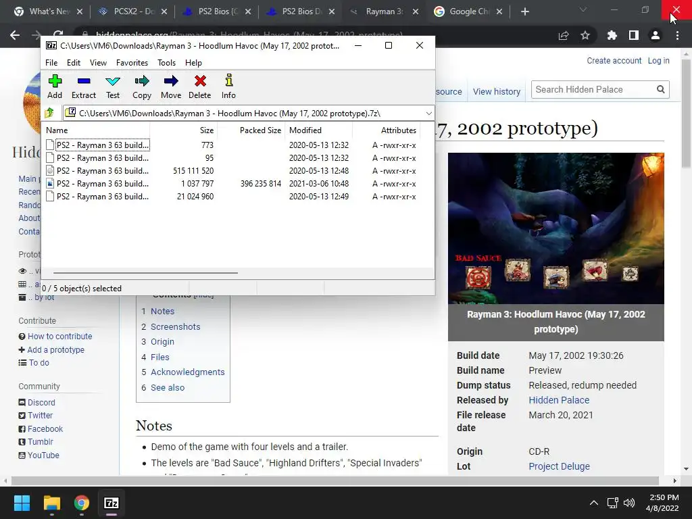Switch to the Google Chrome browser tab
The width and height of the screenshot is (692, 519).
coord(468,11)
